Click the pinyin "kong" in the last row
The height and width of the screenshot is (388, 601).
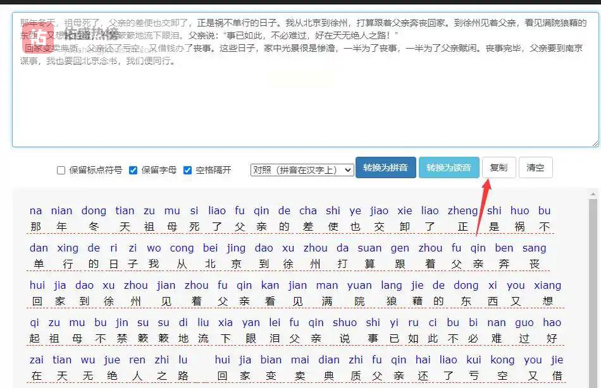502,360
